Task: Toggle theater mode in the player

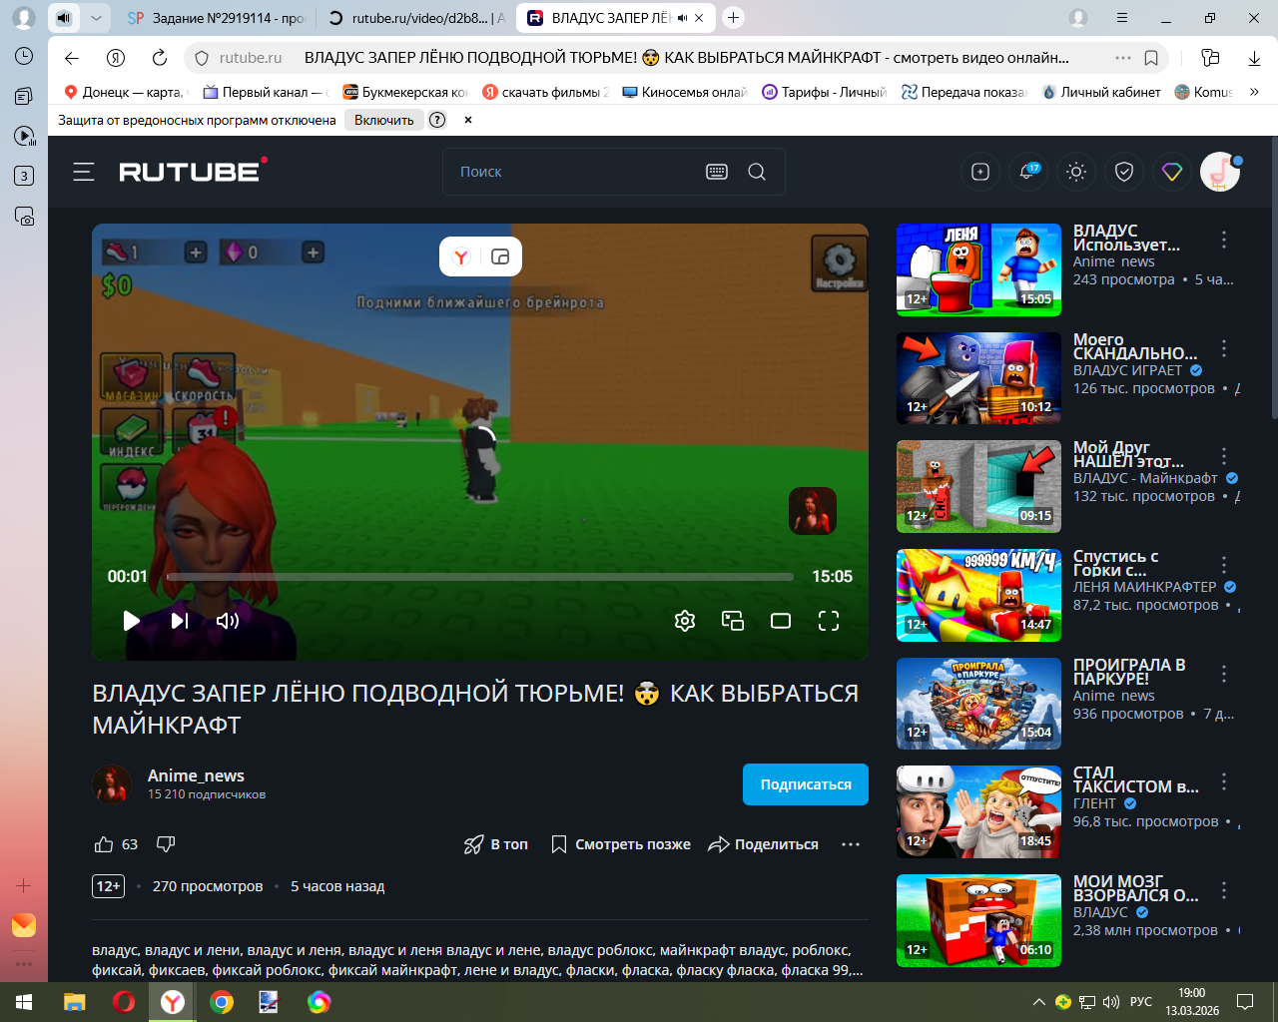Action: [x=781, y=621]
